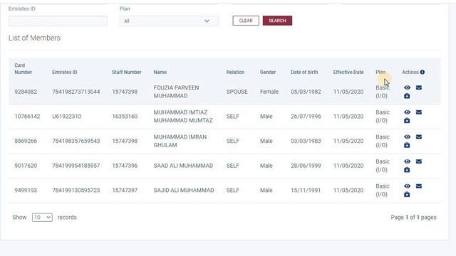Click the Relation column header
456x256 pixels.
coord(235,72)
